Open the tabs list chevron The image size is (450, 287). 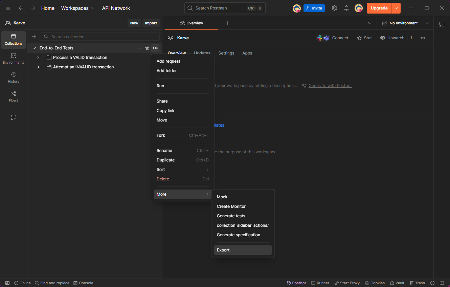(x=369, y=23)
